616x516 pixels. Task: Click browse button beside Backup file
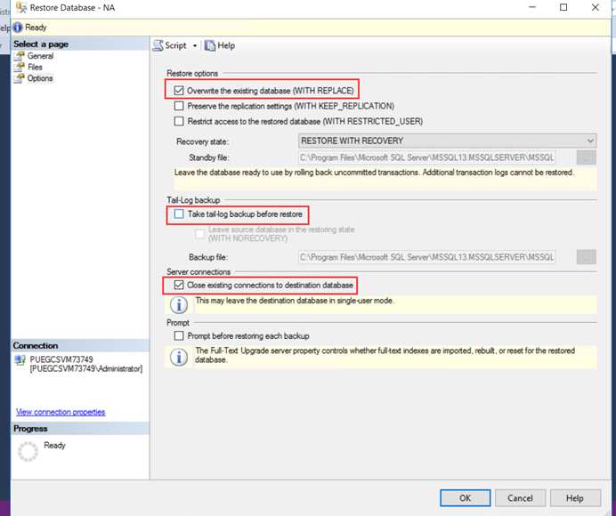[x=586, y=257]
